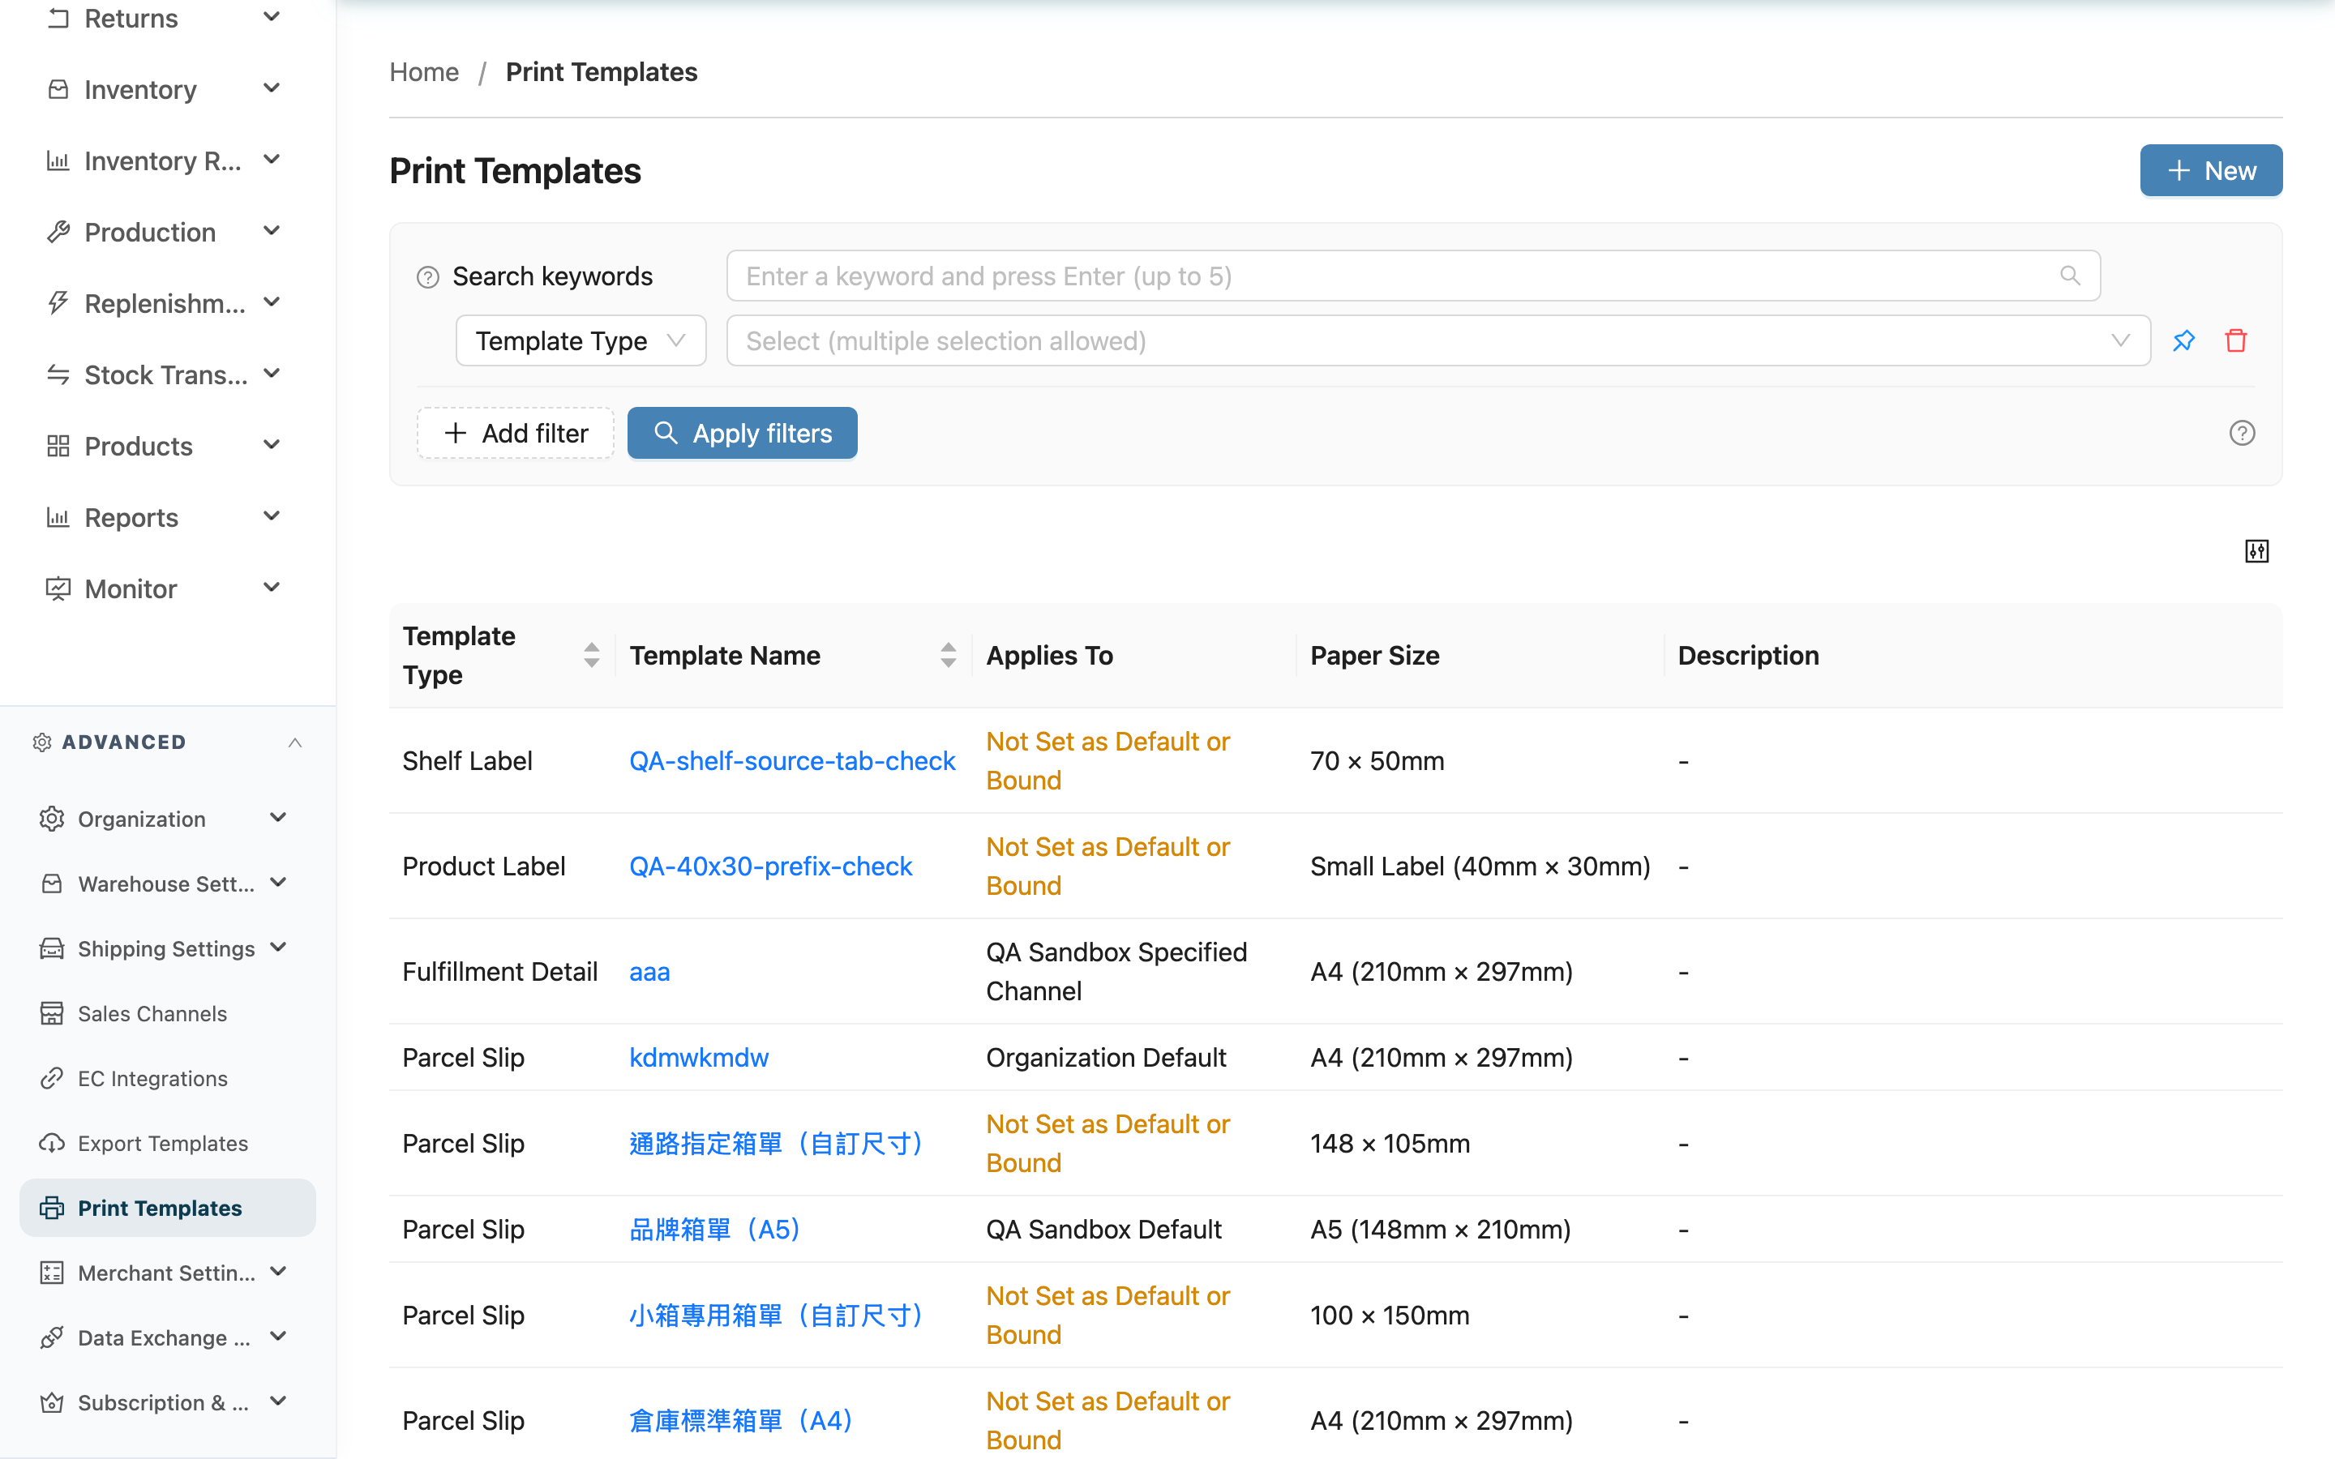
Task: Delete the Template Type filter row
Action: pyautogui.click(x=2235, y=340)
